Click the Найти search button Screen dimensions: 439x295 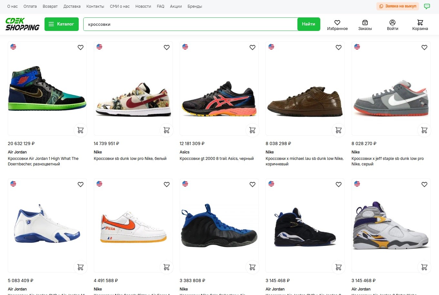coord(308,24)
